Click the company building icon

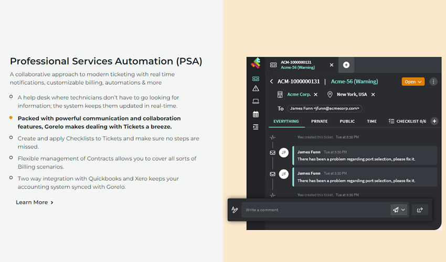point(280,95)
